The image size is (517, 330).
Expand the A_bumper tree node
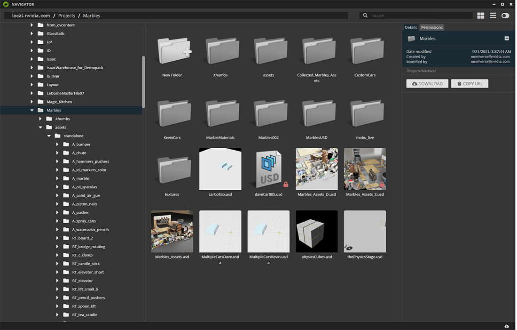[x=57, y=145]
